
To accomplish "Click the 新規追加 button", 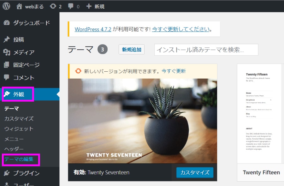I will (132, 49).
